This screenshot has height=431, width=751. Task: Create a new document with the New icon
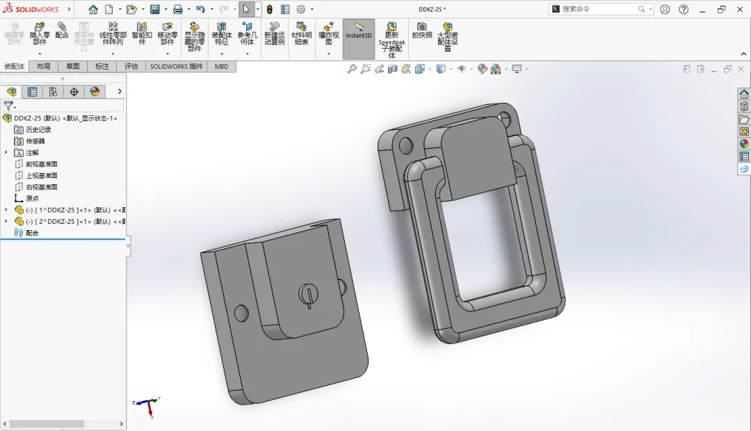pos(109,9)
